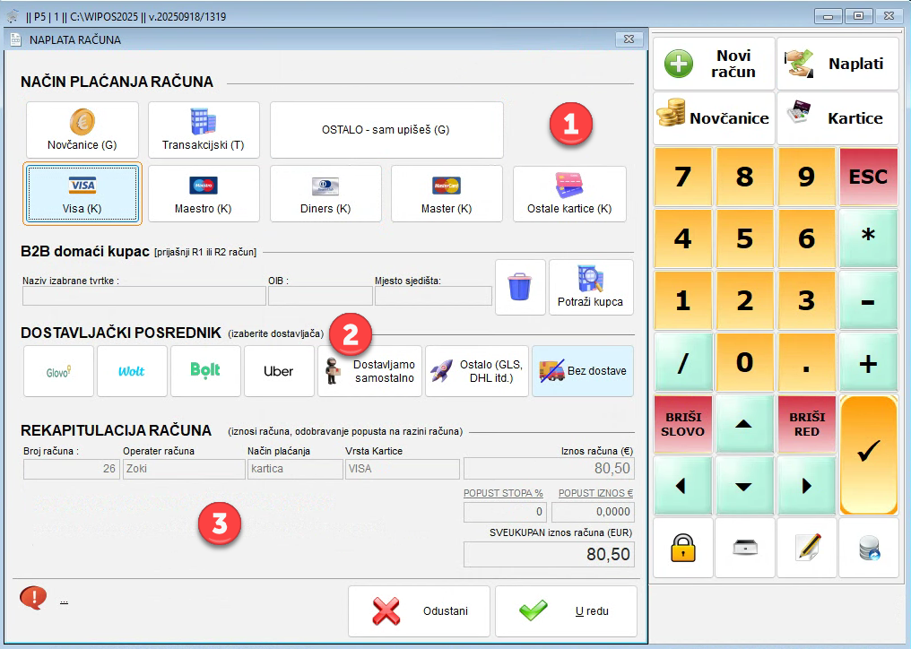Image resolution: width=911 pixels, height=649 pixels.
Task: Pick Novčanice (G) cash payment method
Action: point(82,130)
